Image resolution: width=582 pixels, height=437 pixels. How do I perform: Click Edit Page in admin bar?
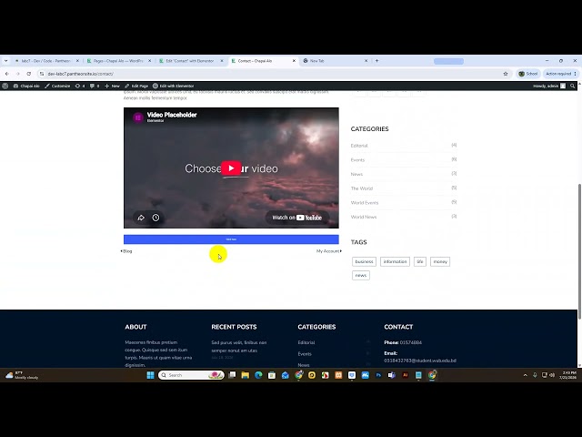(x=136, y=86)
